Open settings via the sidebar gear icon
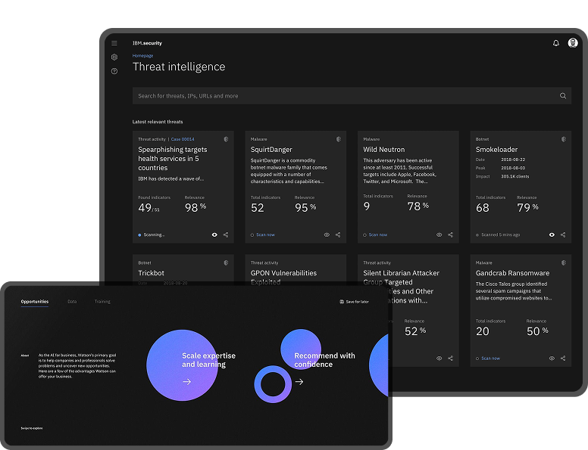588x450 pixels. point(114,57)
